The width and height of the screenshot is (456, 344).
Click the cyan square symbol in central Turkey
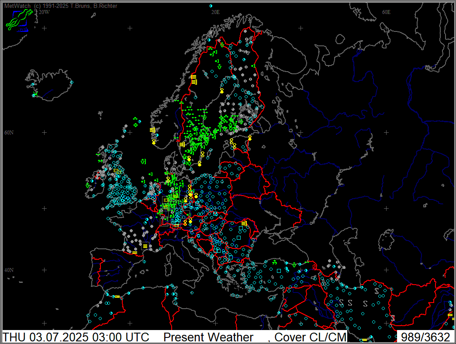coord(279,271)
